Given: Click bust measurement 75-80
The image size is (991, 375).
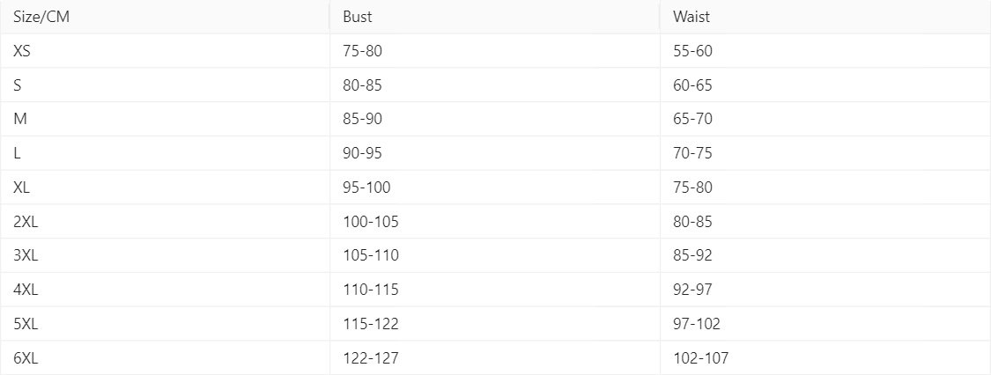Looking at the screenshot, I should (363, 51).
